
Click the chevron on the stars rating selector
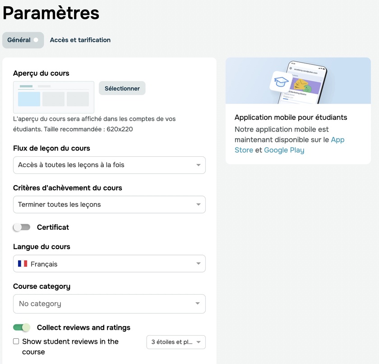199,342
